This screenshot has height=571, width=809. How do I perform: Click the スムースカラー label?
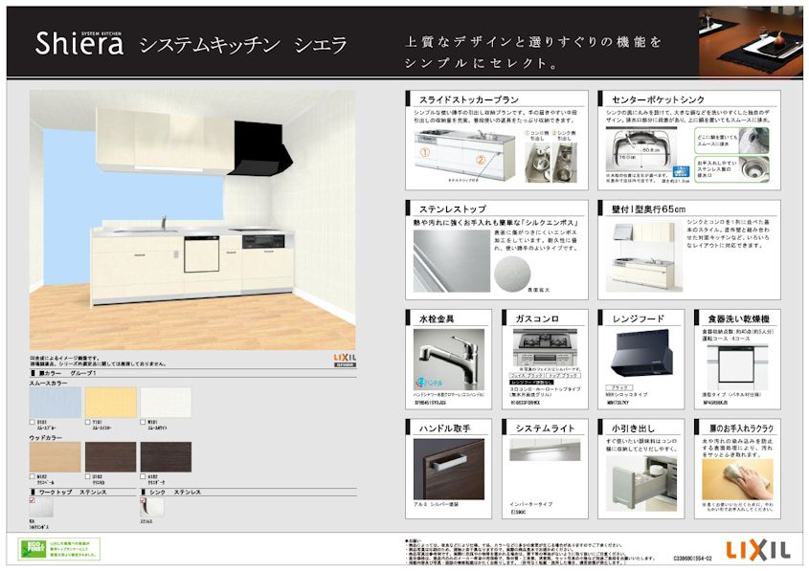(x=48, y=384)
